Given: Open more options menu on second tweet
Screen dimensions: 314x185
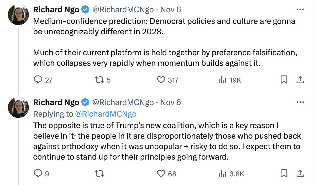Looking at the screenshot, I should 300,102.
